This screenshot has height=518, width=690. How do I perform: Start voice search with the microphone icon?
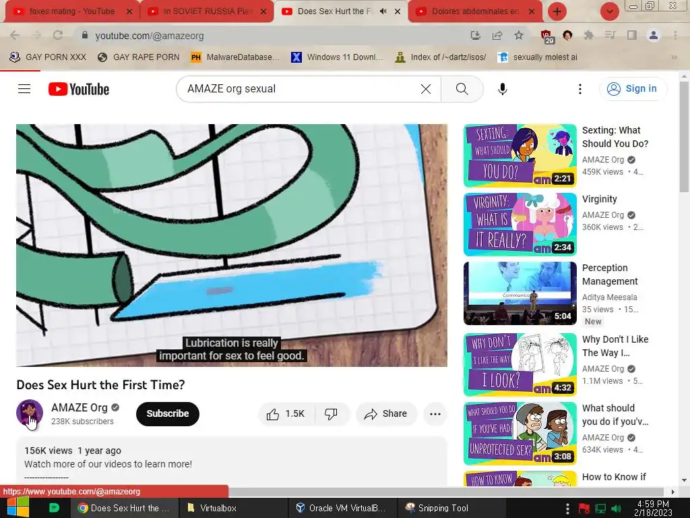pos(502,89)
